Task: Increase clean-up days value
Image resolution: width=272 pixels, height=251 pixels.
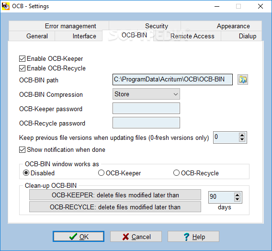Action: coord(237,195)
